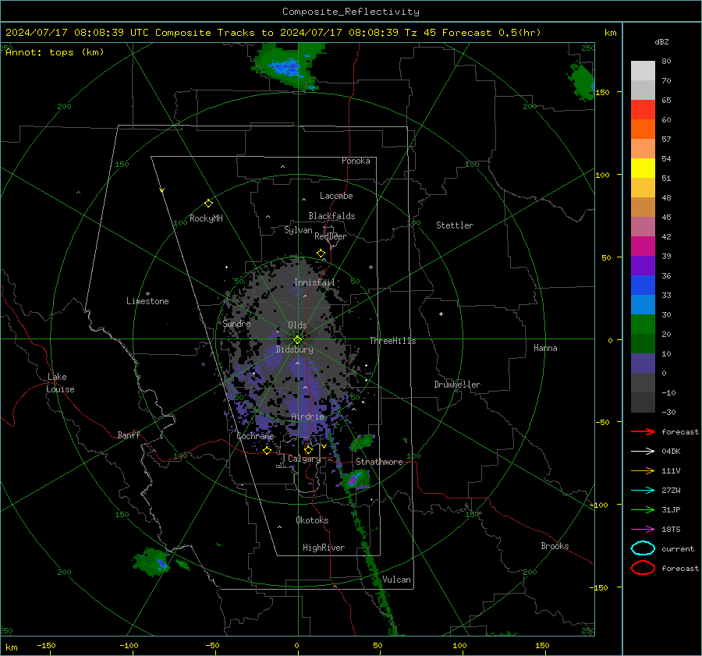Click the Lacombe city label

(336, 196)
